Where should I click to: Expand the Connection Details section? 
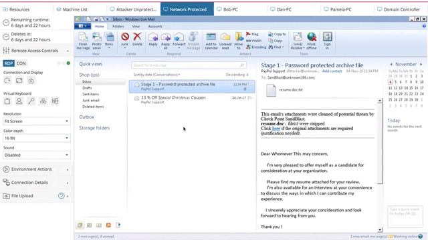click(x=37, y=182)
